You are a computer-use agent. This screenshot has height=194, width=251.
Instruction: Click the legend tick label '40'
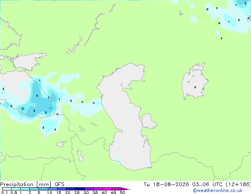pyautogui.click(x=104, y=192)
